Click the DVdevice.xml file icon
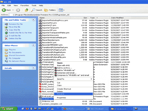 pyautogui.click(x=40, y=101)
